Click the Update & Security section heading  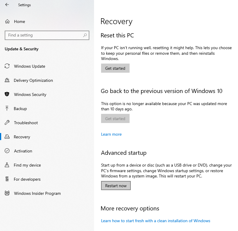[21, 49]
